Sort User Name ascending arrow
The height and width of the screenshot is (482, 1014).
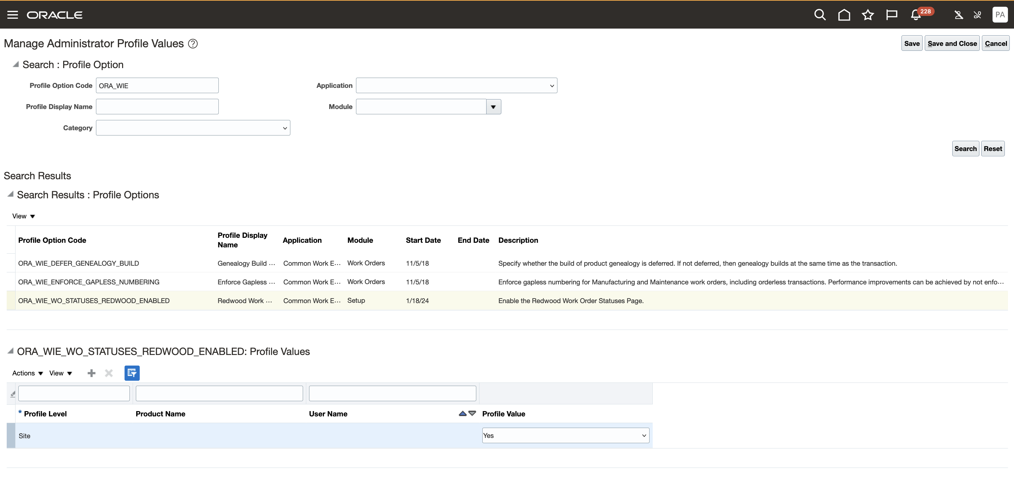pyautogui.click(x=463, y=413)
